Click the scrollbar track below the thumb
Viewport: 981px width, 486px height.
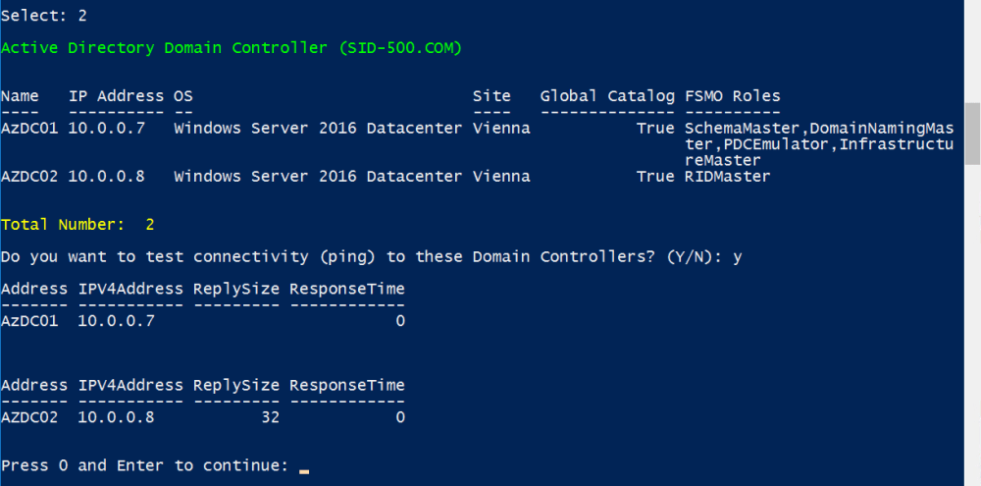click(x=972, y=324)
